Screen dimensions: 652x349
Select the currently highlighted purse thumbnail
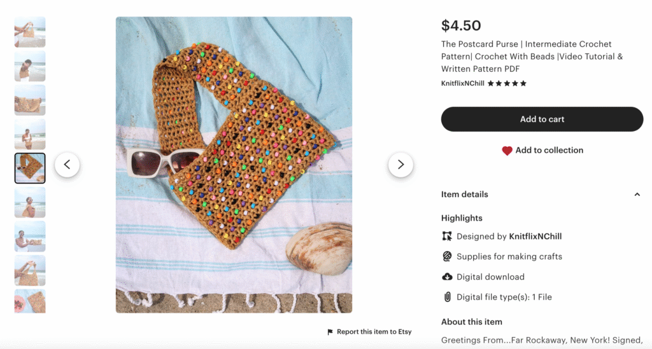(x=30, y=168)
